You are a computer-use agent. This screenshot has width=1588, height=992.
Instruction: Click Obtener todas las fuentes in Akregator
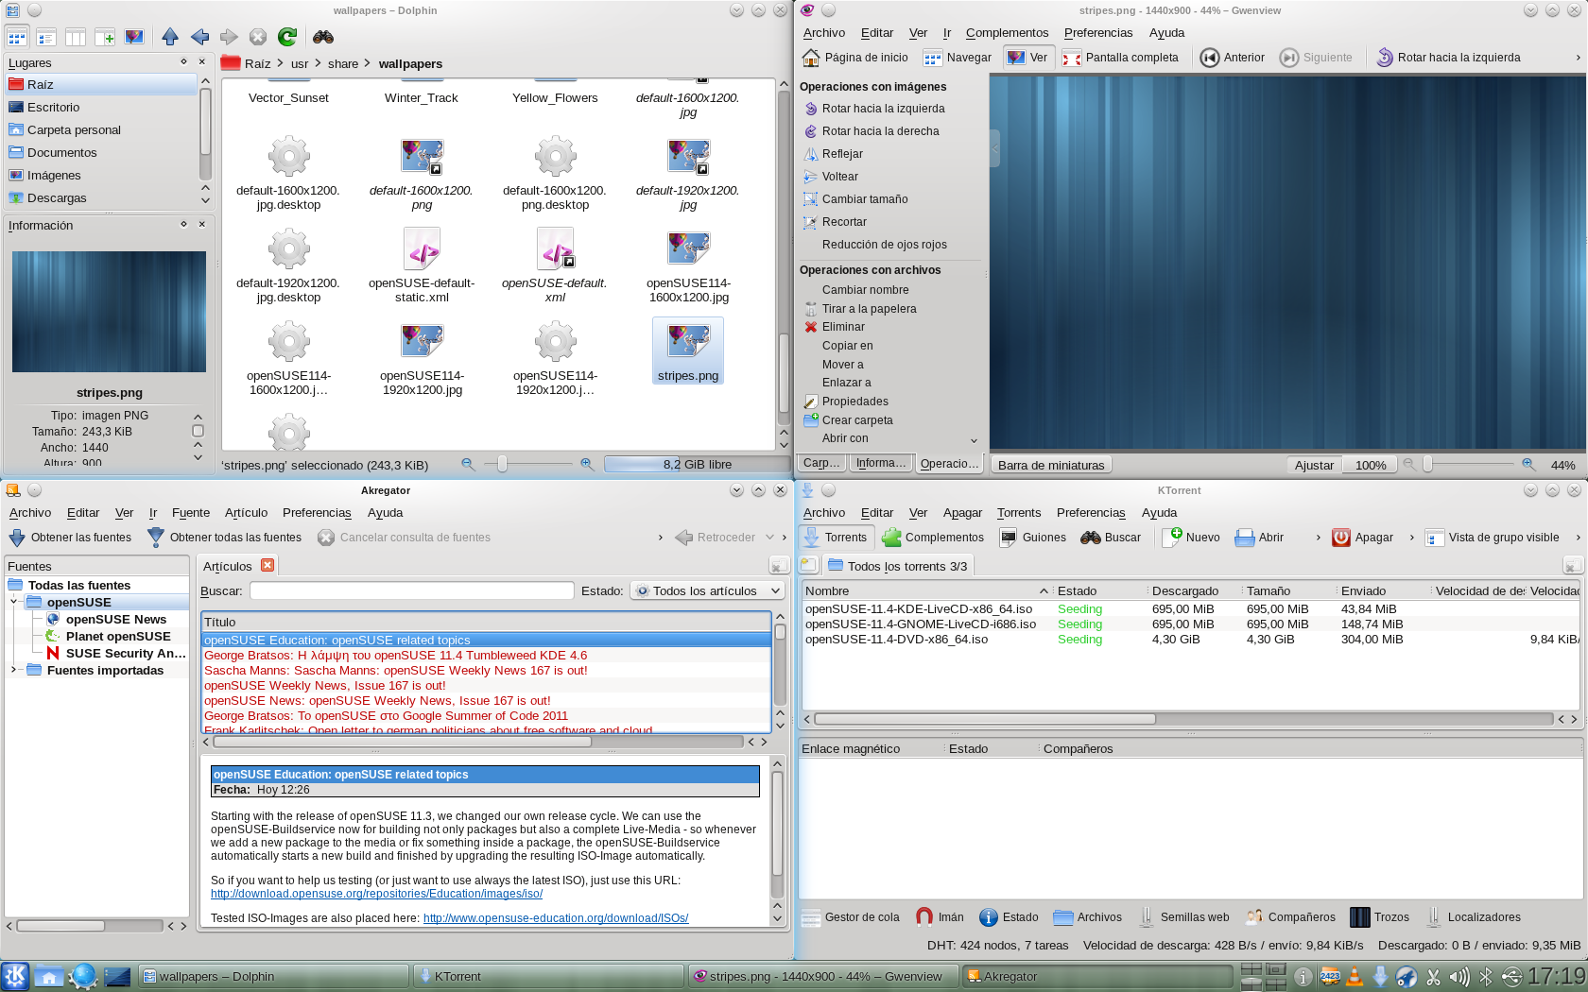(225, 538)
